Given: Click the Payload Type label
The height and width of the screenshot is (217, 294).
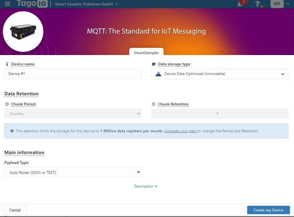Looking at the screenshot, I should pos(17,163).
